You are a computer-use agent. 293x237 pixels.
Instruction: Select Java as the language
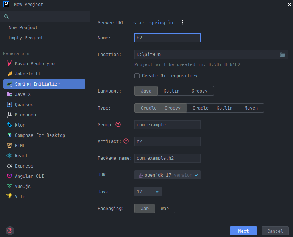[146, 91]
